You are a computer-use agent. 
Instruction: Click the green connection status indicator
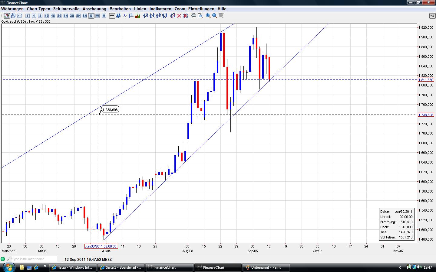pyautogui.click(x=3, y=259)
